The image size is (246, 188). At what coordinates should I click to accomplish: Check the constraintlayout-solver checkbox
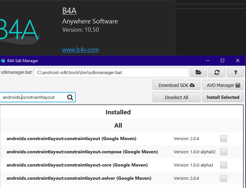click(x=223, y=178)
